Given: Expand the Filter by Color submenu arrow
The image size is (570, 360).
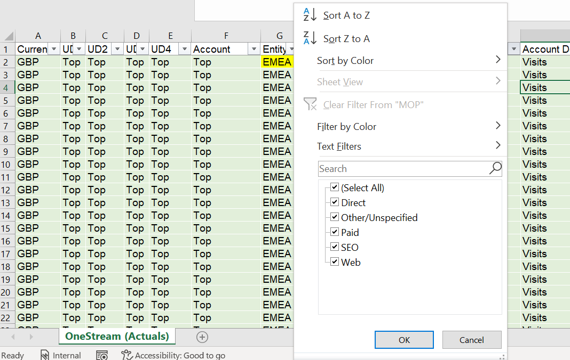Looking at the screenshot, I should point(498,126).
